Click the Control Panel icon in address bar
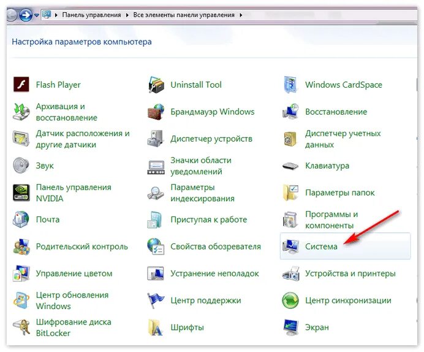The height and width of the screenshot is (352, 424). [47, 15]
